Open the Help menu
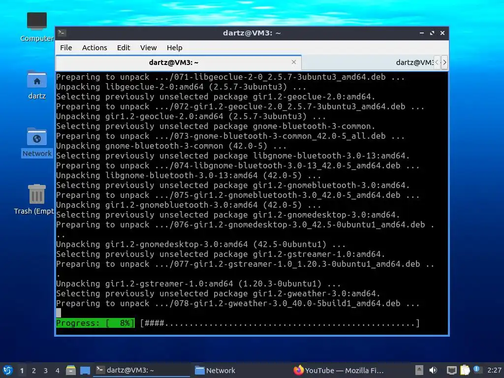 [x=175, y=48]
